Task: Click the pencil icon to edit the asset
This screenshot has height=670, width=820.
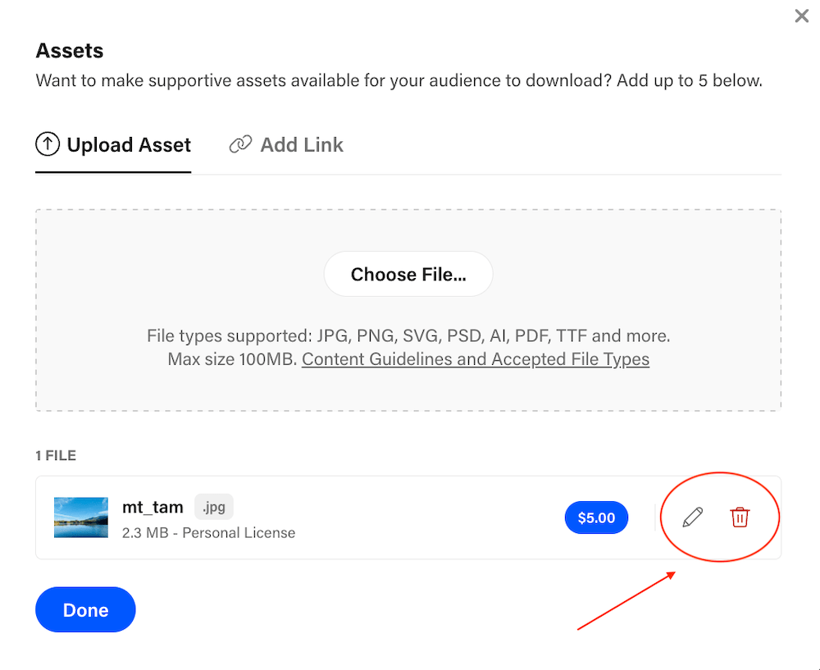Action: click(691, 517)
